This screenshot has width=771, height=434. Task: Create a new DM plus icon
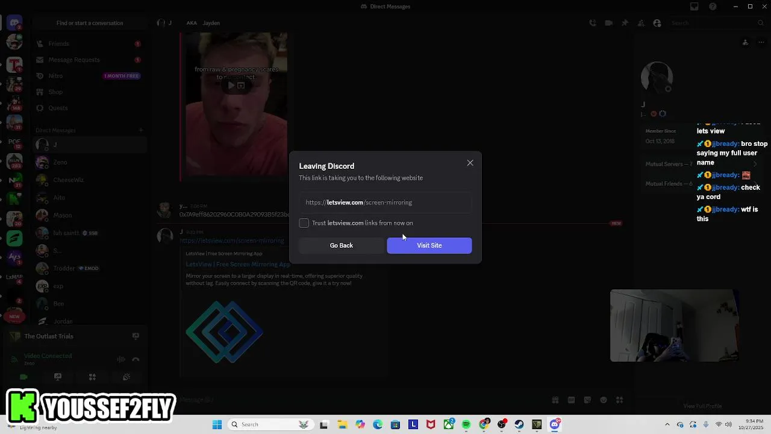point(140,130)
